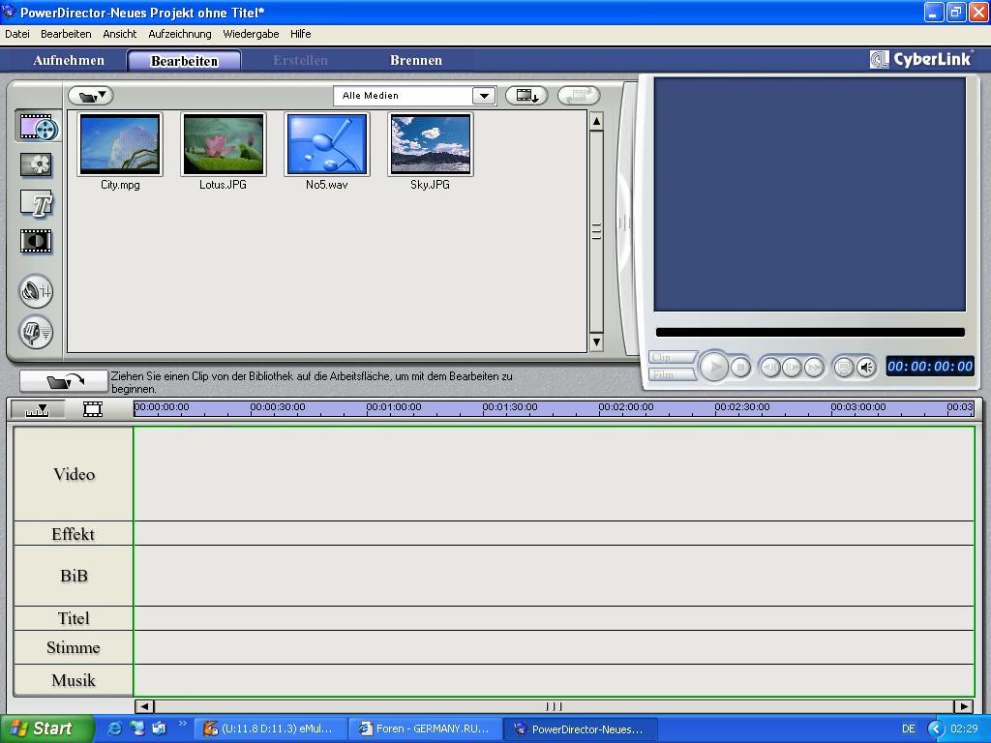This screenshot has width=991, height=743.
Task: Toggle preview volume speaker icon
Action: [866, 367]
